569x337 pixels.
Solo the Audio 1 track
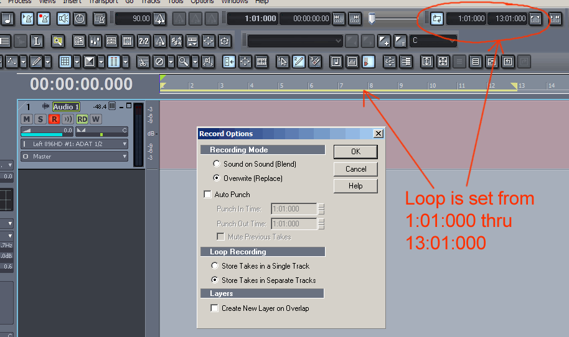(x=40, y=119)
